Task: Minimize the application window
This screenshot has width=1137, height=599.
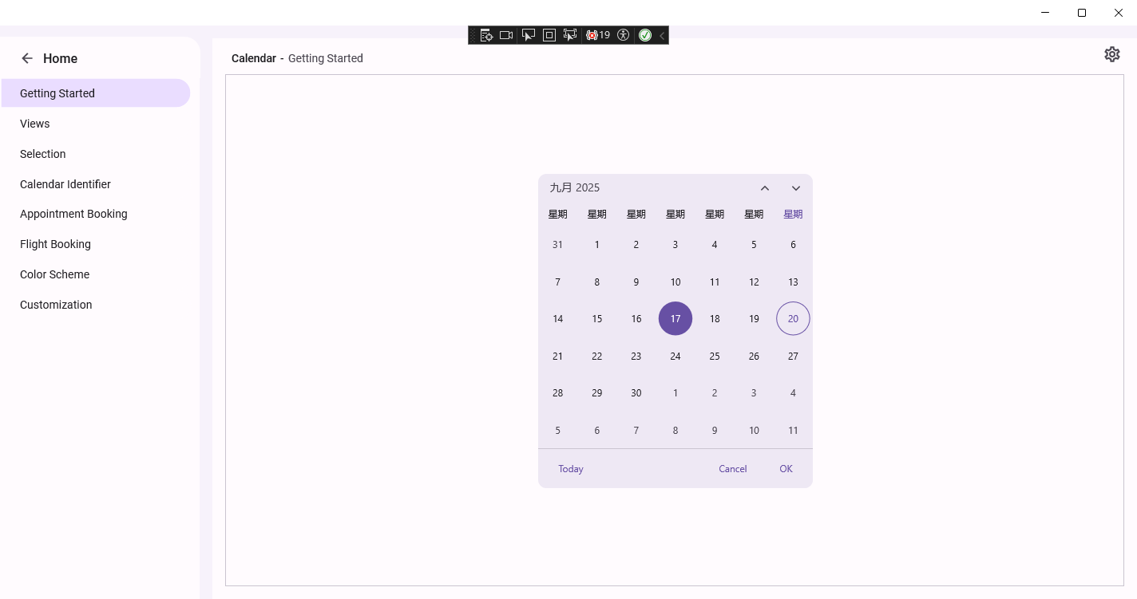Action: 1045,13
